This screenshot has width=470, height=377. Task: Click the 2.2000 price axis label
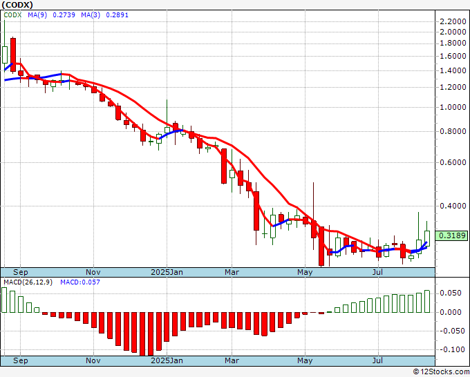453,21
